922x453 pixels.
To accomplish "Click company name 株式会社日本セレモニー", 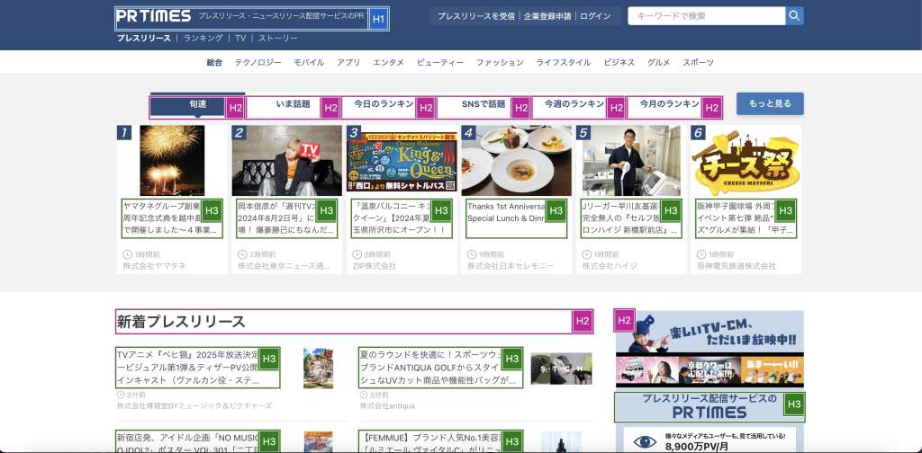I will (x=511, y=266).
